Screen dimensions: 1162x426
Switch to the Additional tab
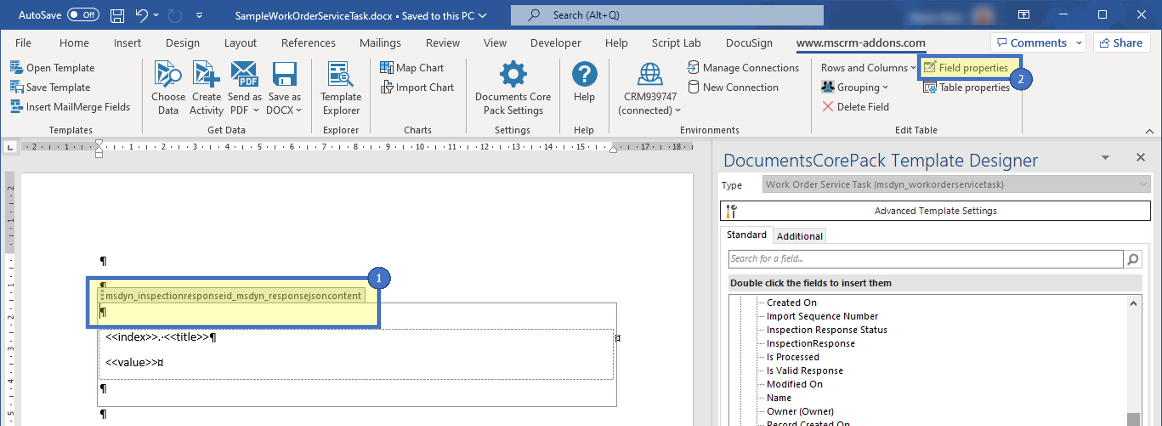(799, 236)
